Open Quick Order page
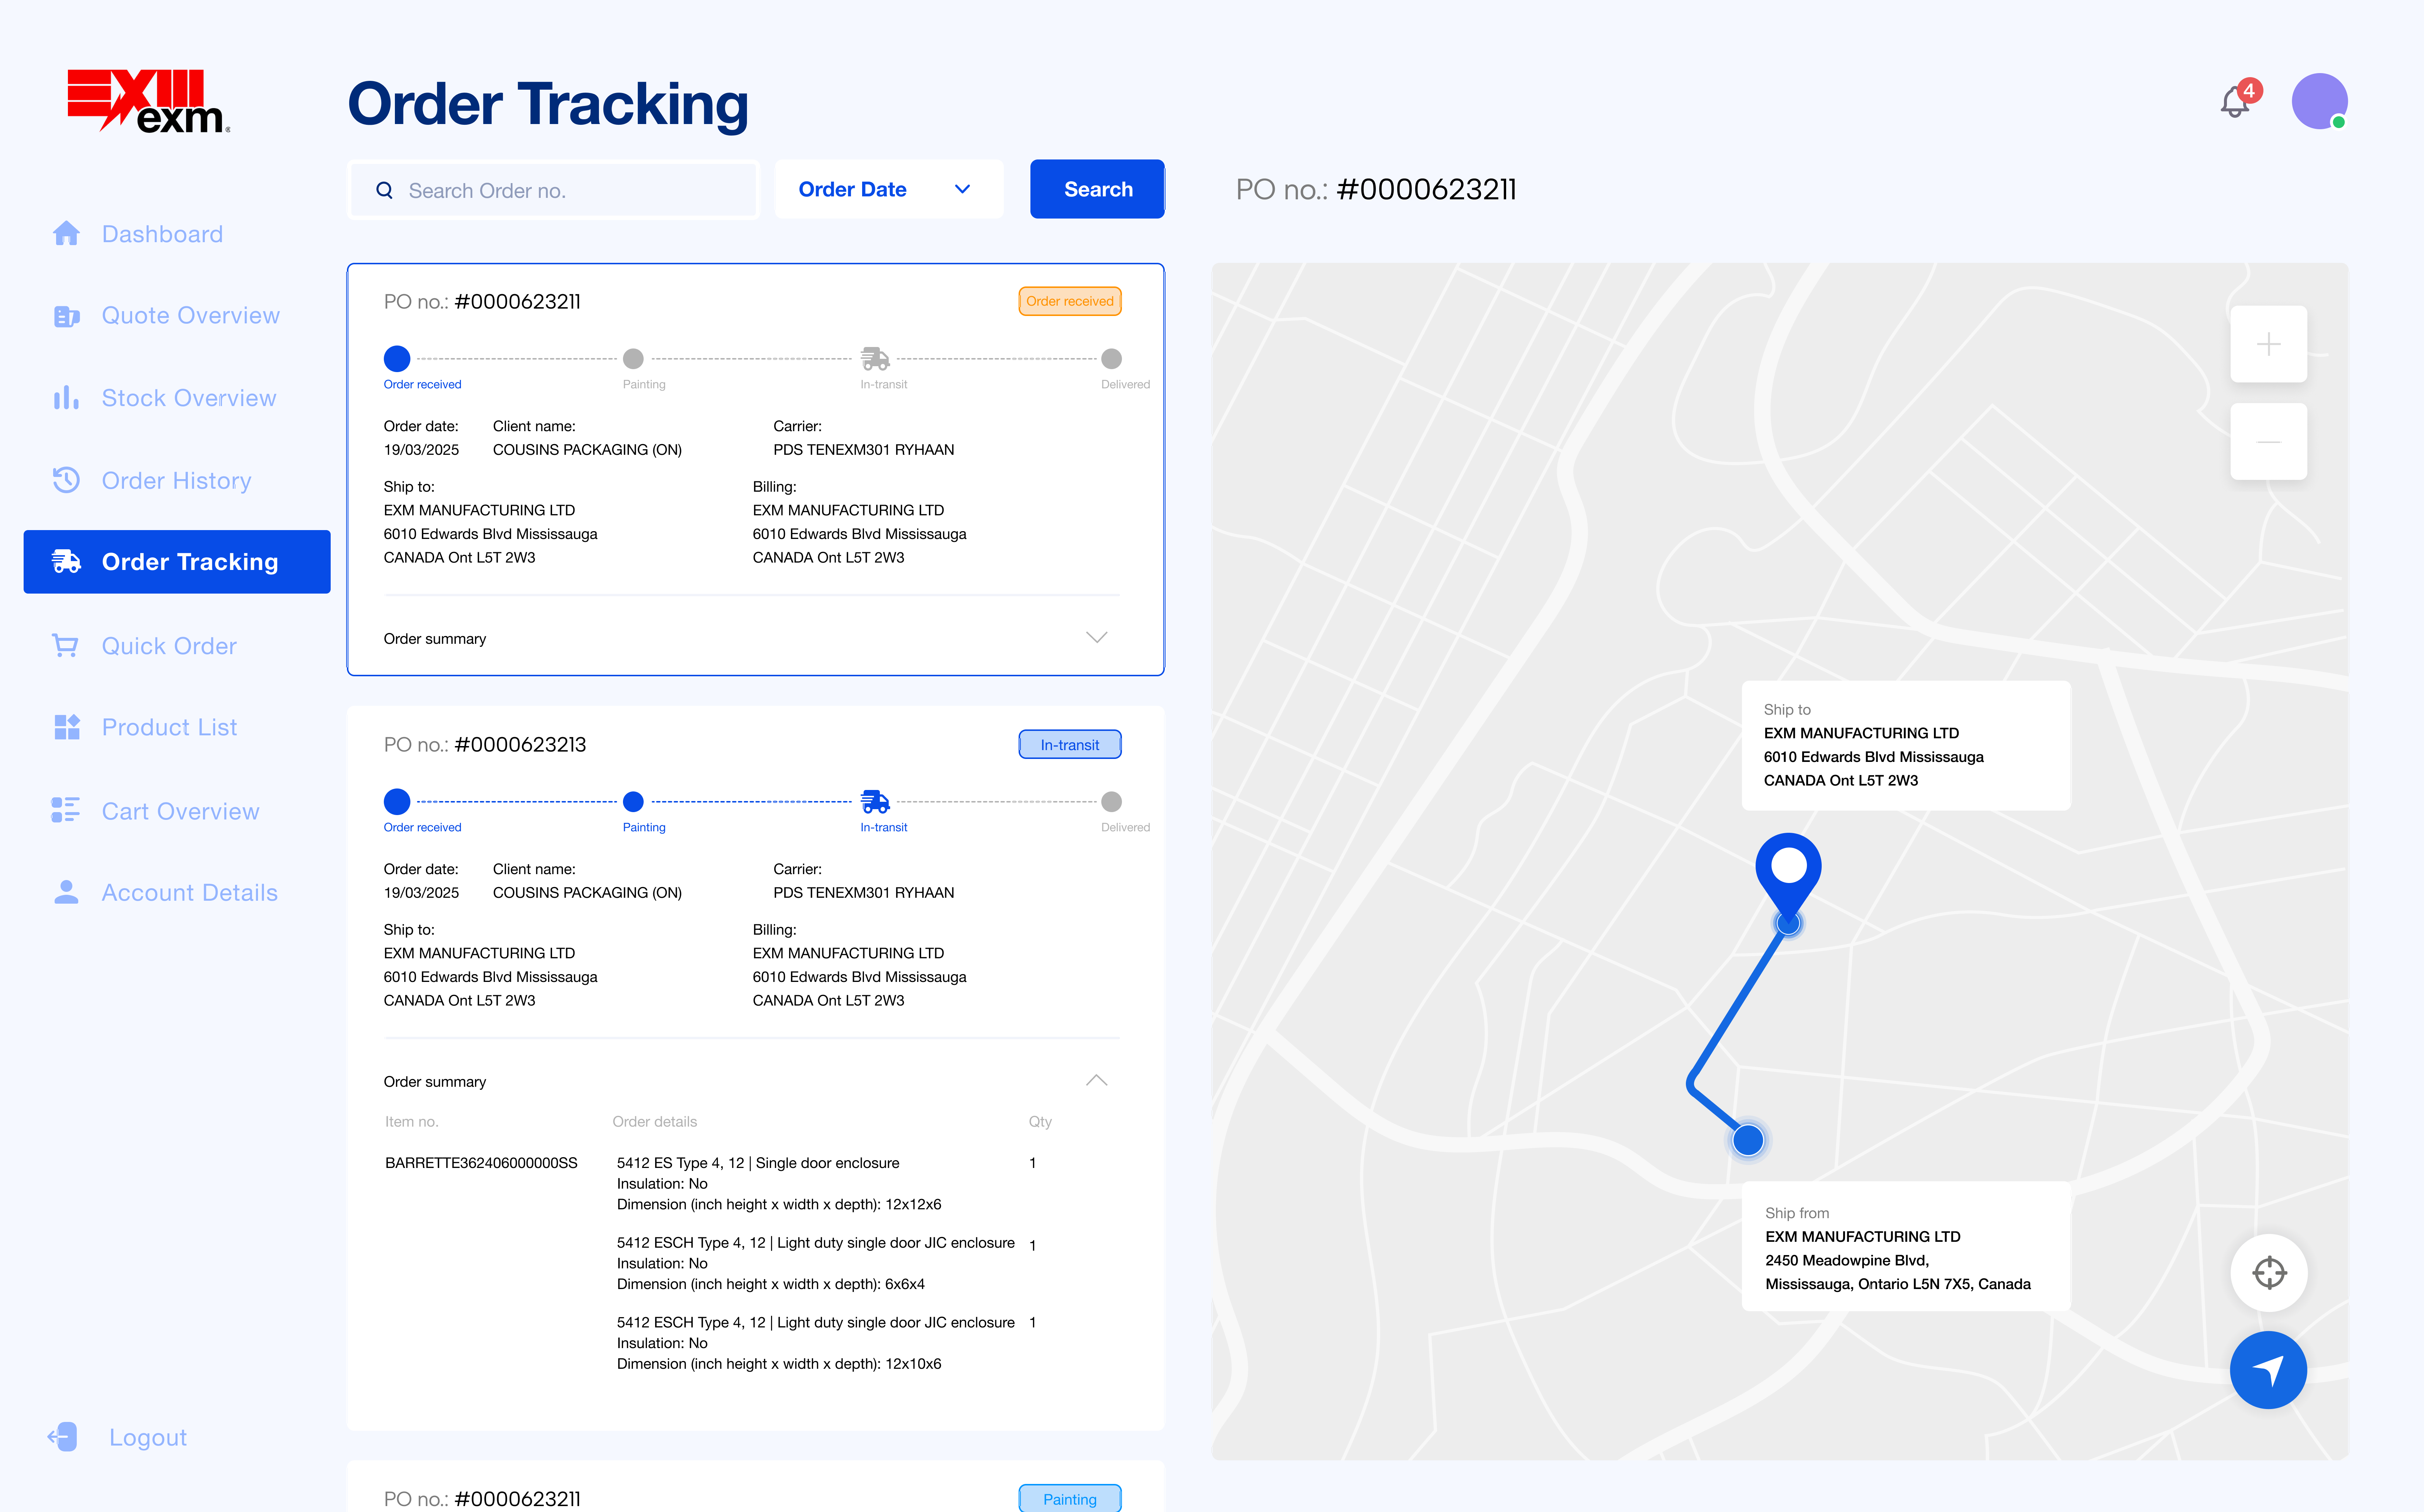 [169, 646]
